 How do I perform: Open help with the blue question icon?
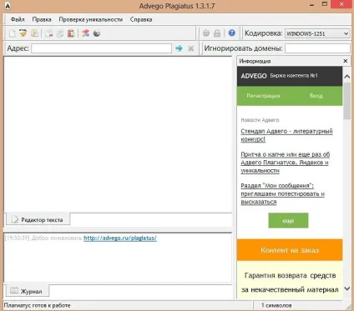(x=231, y=33)
